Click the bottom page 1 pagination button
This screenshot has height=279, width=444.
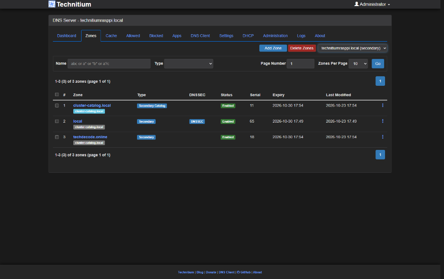380,155
